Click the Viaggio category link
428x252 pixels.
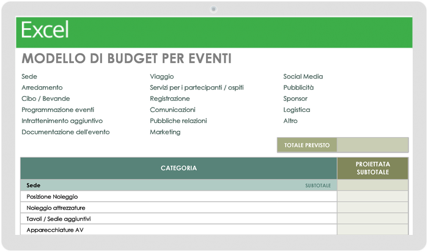162,76
